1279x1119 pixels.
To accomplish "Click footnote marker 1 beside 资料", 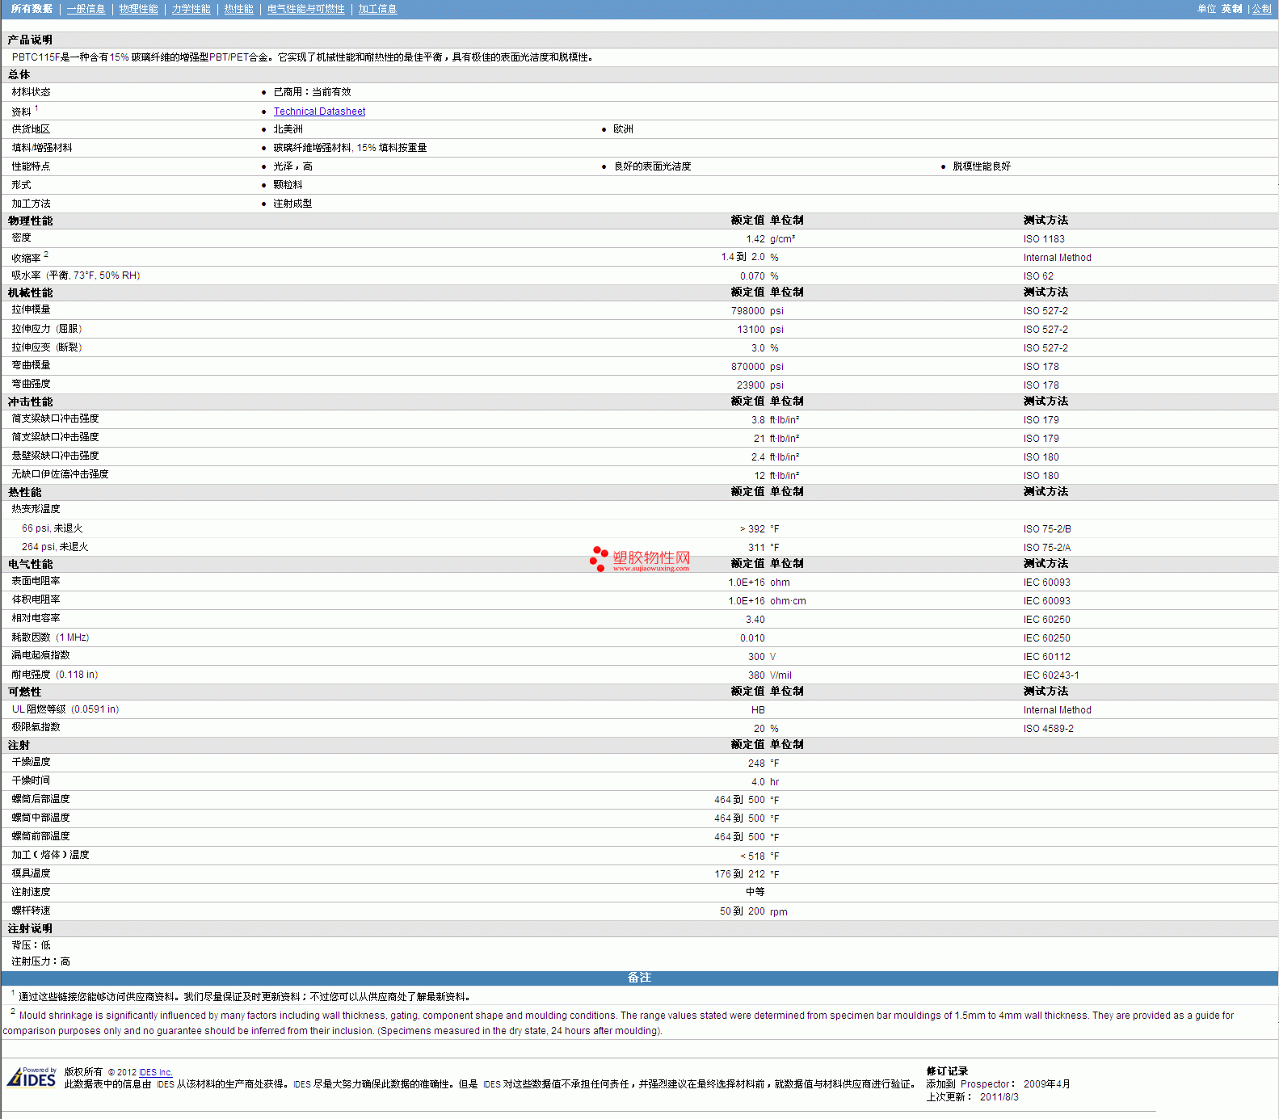I will 36,108.
